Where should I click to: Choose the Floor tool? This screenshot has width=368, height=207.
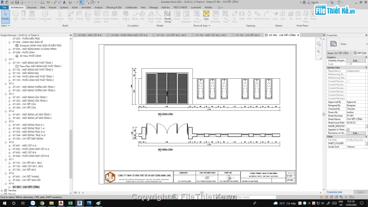coord(88,16)
